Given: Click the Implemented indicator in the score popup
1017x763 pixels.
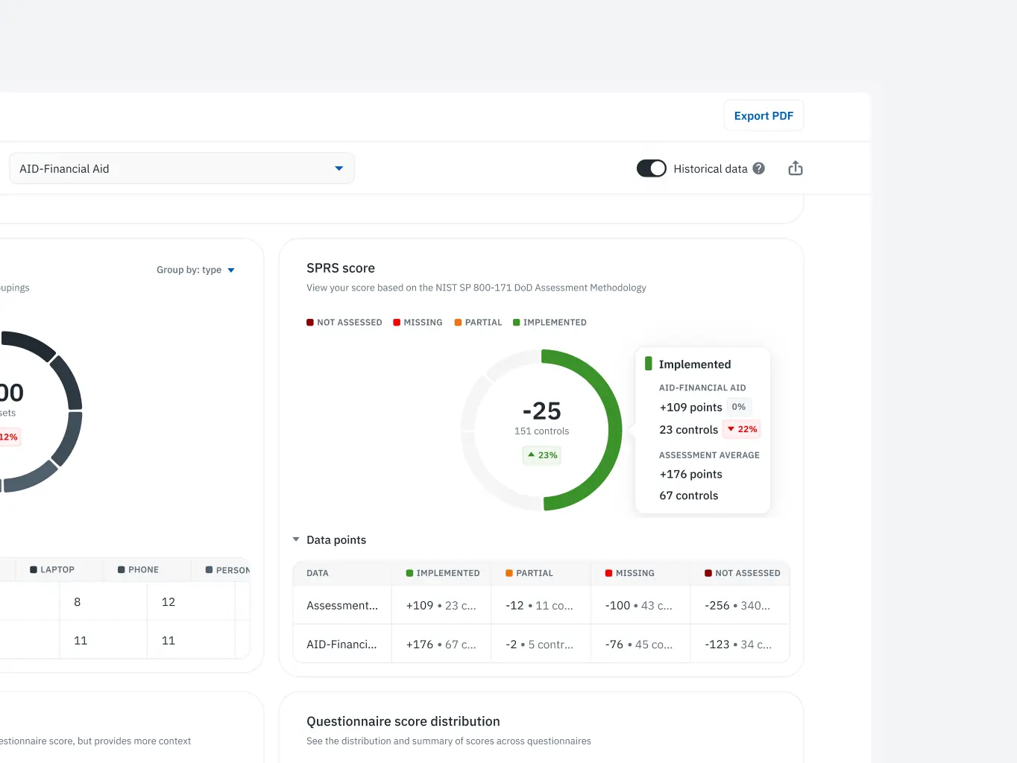Looking at the screenshot, I should 648,364.
